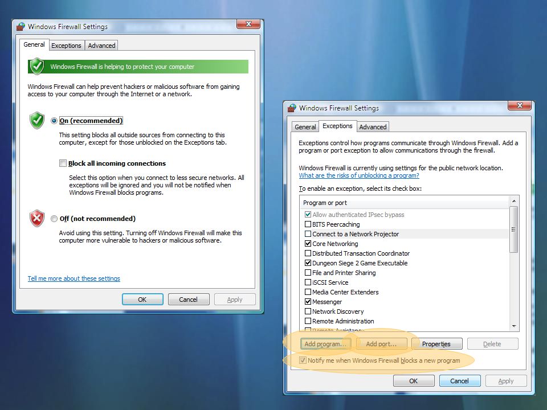Viewport: 547px width, 410px height.
Task: Select the File and Printer Sharing row text
Action: click(x=344, y=273)
